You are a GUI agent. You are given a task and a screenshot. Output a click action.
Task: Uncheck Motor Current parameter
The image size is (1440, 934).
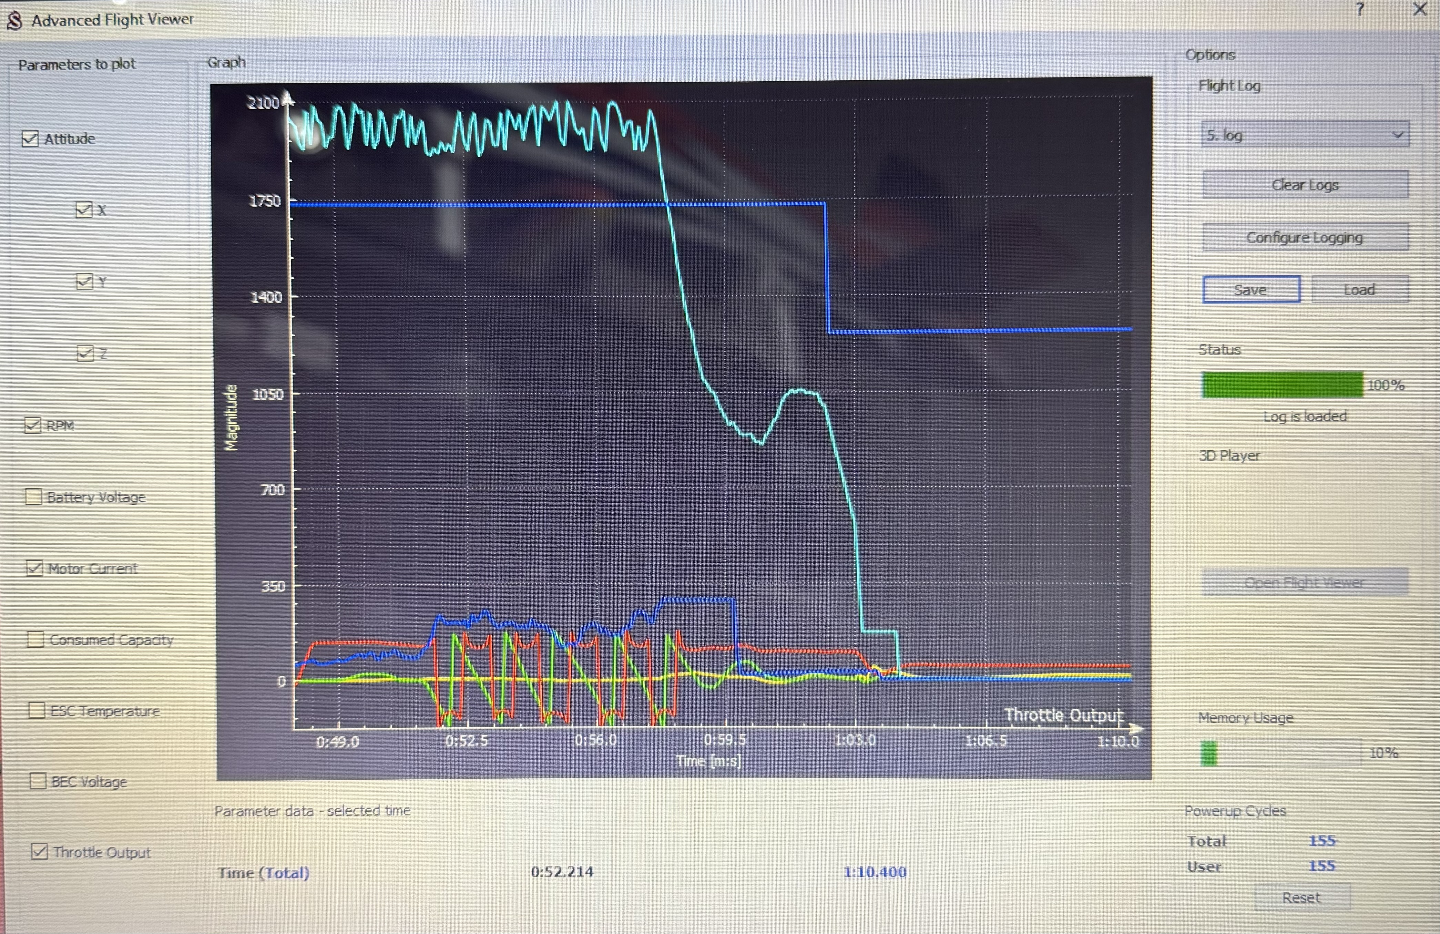(x=34, y=568)
